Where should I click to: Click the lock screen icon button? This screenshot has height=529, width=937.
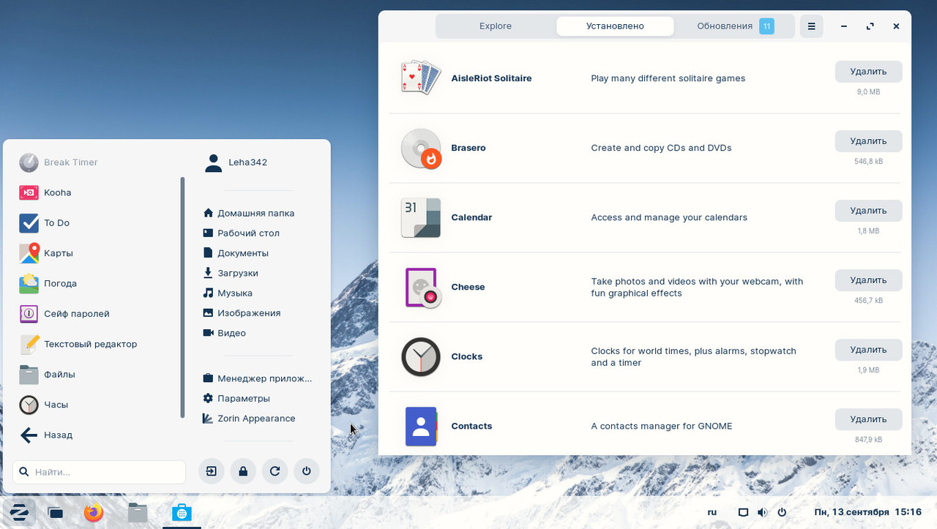coord(243,471)
